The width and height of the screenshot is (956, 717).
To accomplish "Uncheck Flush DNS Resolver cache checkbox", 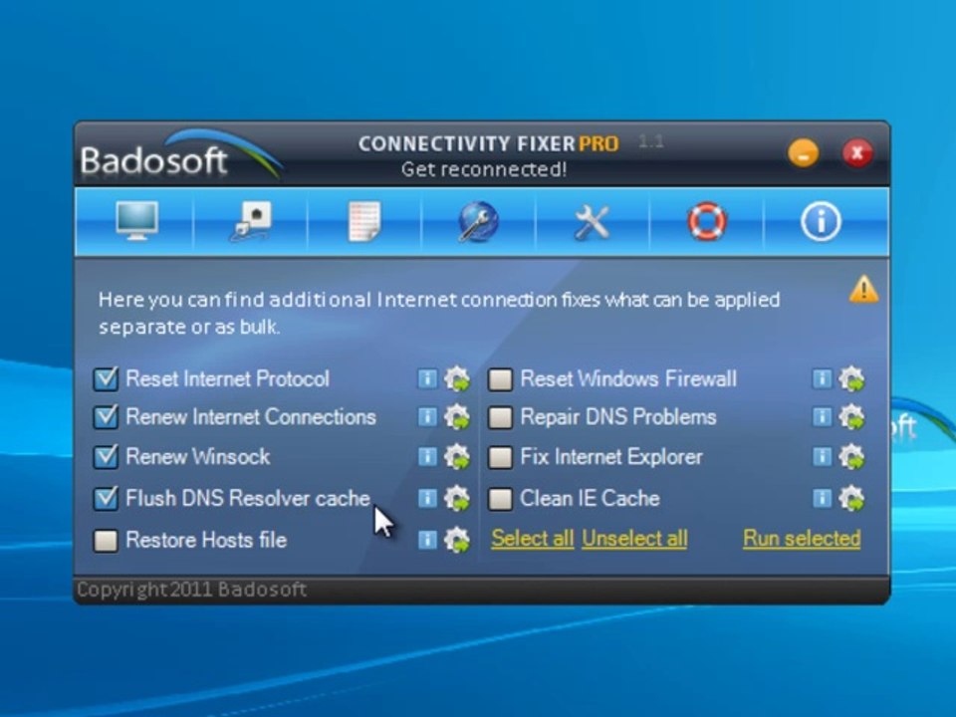I will click(106, 498).
